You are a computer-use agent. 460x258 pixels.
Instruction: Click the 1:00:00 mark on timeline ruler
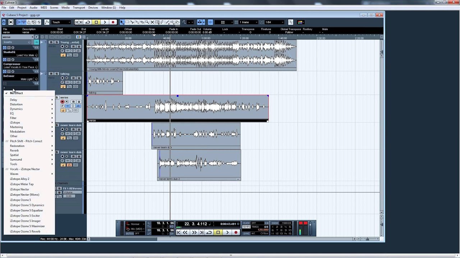click(x=206, y=38)
